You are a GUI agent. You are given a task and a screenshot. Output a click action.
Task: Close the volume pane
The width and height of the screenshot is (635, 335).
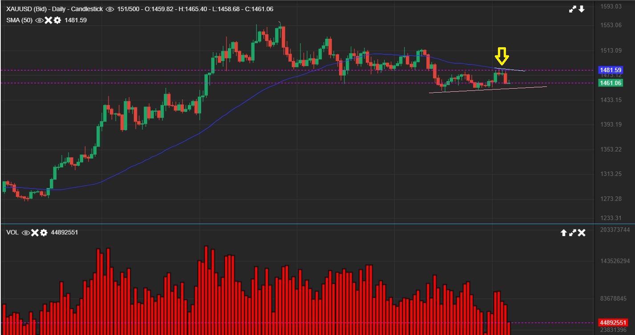(x=582, y=233)
